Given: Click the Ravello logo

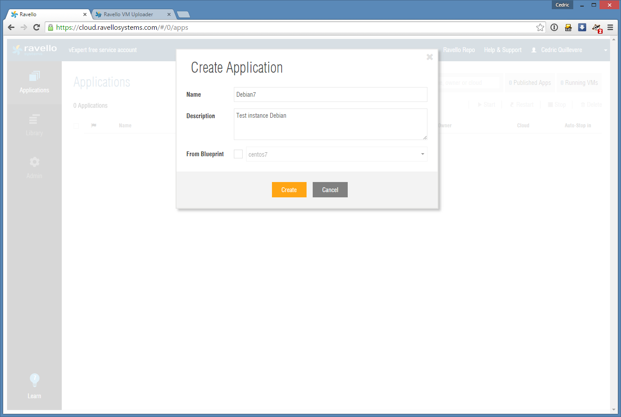Looking at the screenshot, I should pyautogui.click(x=35, y=49).
